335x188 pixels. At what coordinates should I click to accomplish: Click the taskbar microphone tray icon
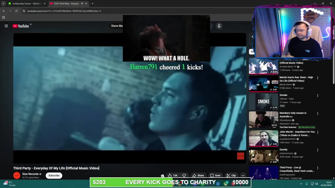(306, 184)
